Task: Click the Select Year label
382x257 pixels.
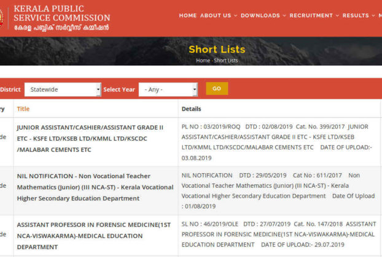Action: tap(119, 89)
